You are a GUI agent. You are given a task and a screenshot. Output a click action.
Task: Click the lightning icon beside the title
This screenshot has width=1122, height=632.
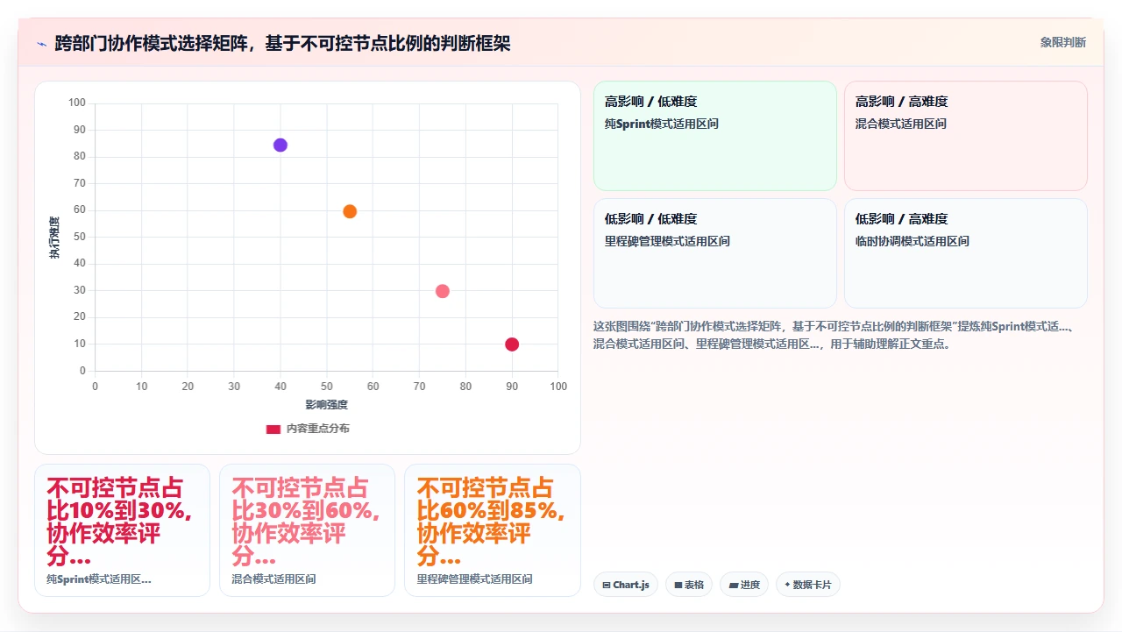click(41, 44)
